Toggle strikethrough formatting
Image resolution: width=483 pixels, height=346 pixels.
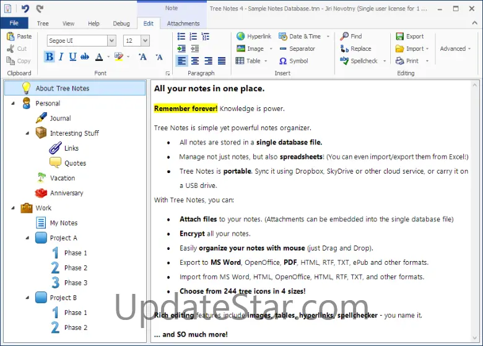click(x=85, y=57)
